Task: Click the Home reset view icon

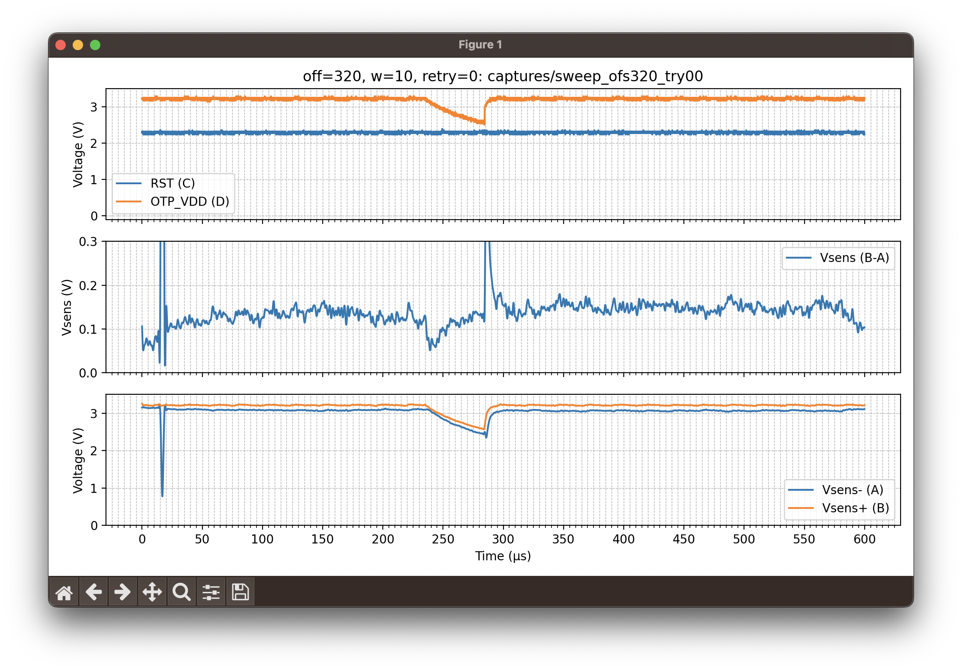Action: coord(64,592)
